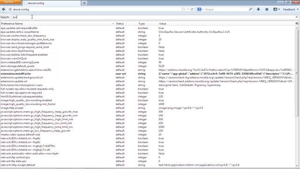Select image.high_quality_downscaling.min_factor row
The image size is (300, 169).
pyautogui.click(x=148, y=104)
